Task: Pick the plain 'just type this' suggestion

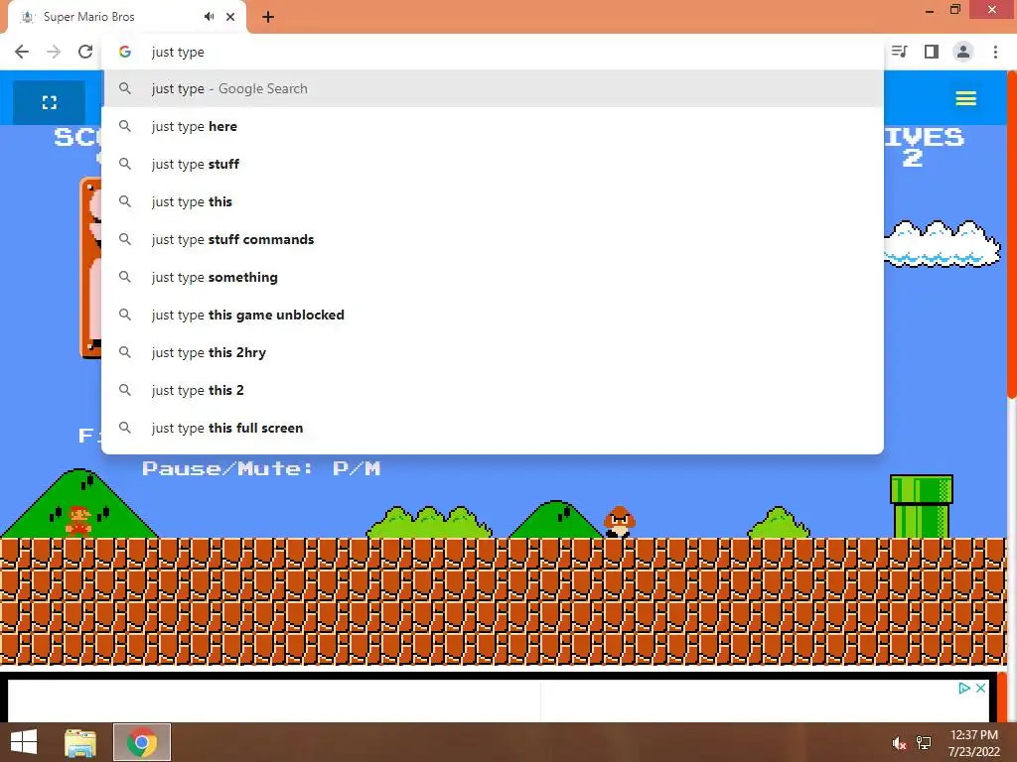Action: (493, 201)
